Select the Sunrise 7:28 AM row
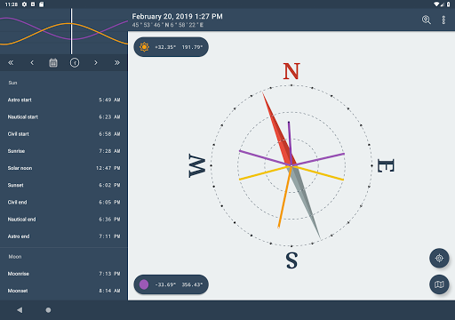 pos(64,151)
